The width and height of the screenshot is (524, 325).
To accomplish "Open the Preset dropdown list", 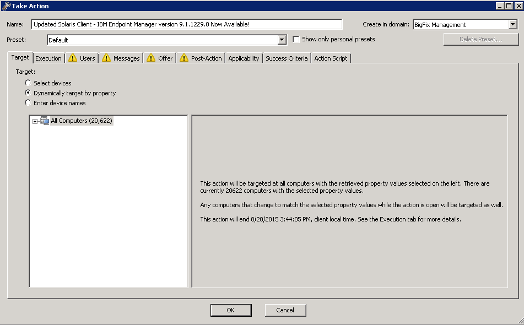I will tap(282, 40).
